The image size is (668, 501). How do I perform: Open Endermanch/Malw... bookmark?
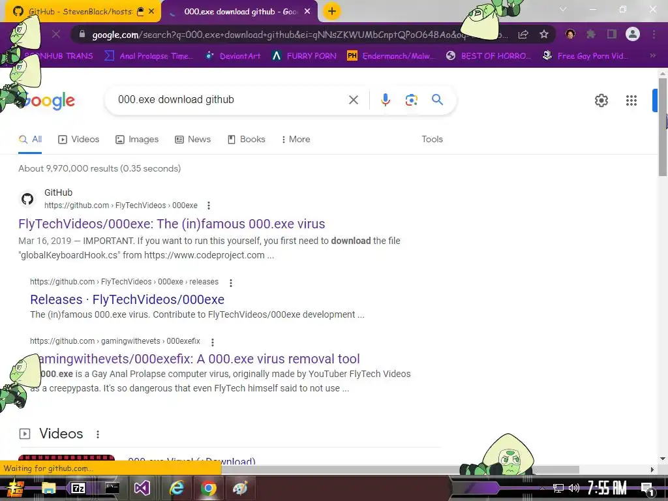pos(391,56)
